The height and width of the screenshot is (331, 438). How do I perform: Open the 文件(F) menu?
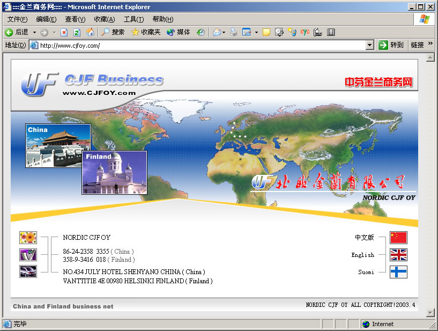(17, 19)
